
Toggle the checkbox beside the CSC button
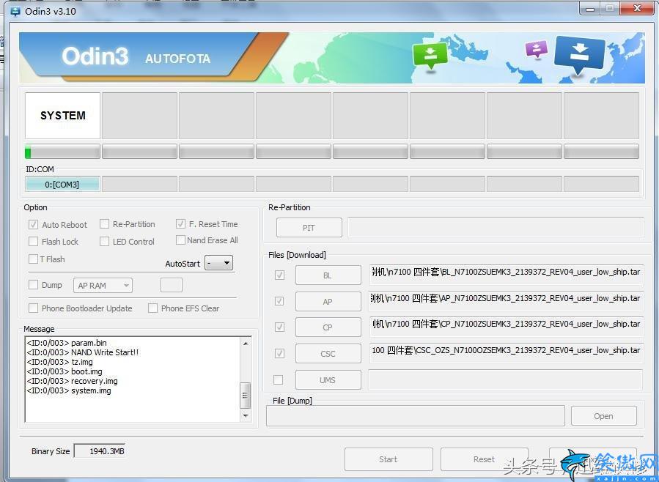pos(279,354)
